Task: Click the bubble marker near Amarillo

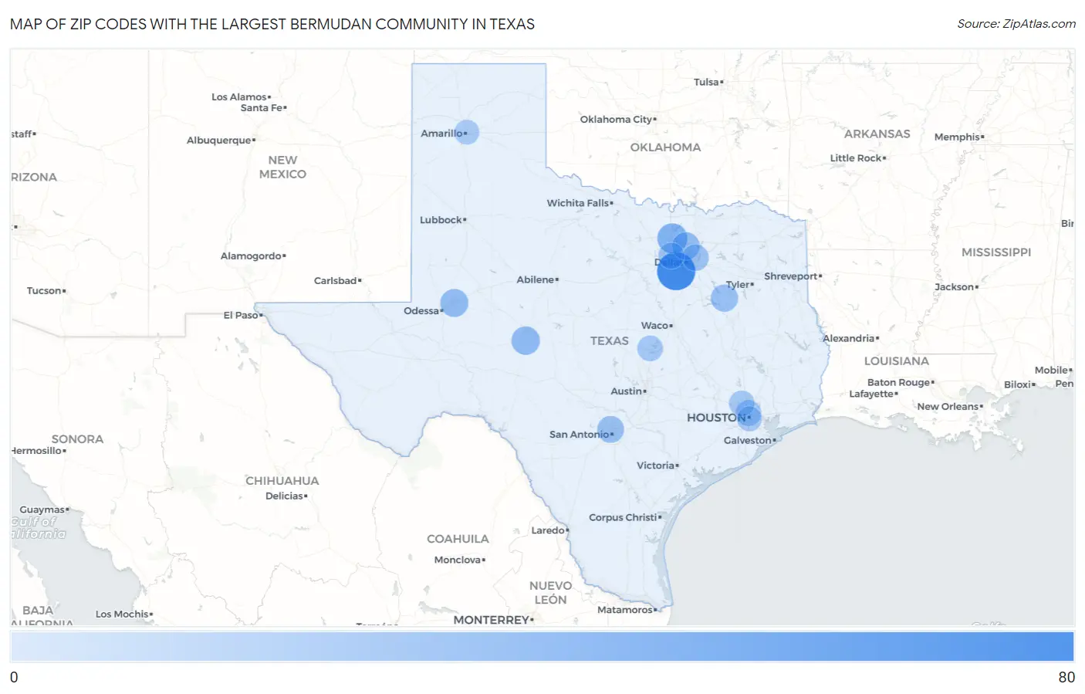Action: point(467,132)
